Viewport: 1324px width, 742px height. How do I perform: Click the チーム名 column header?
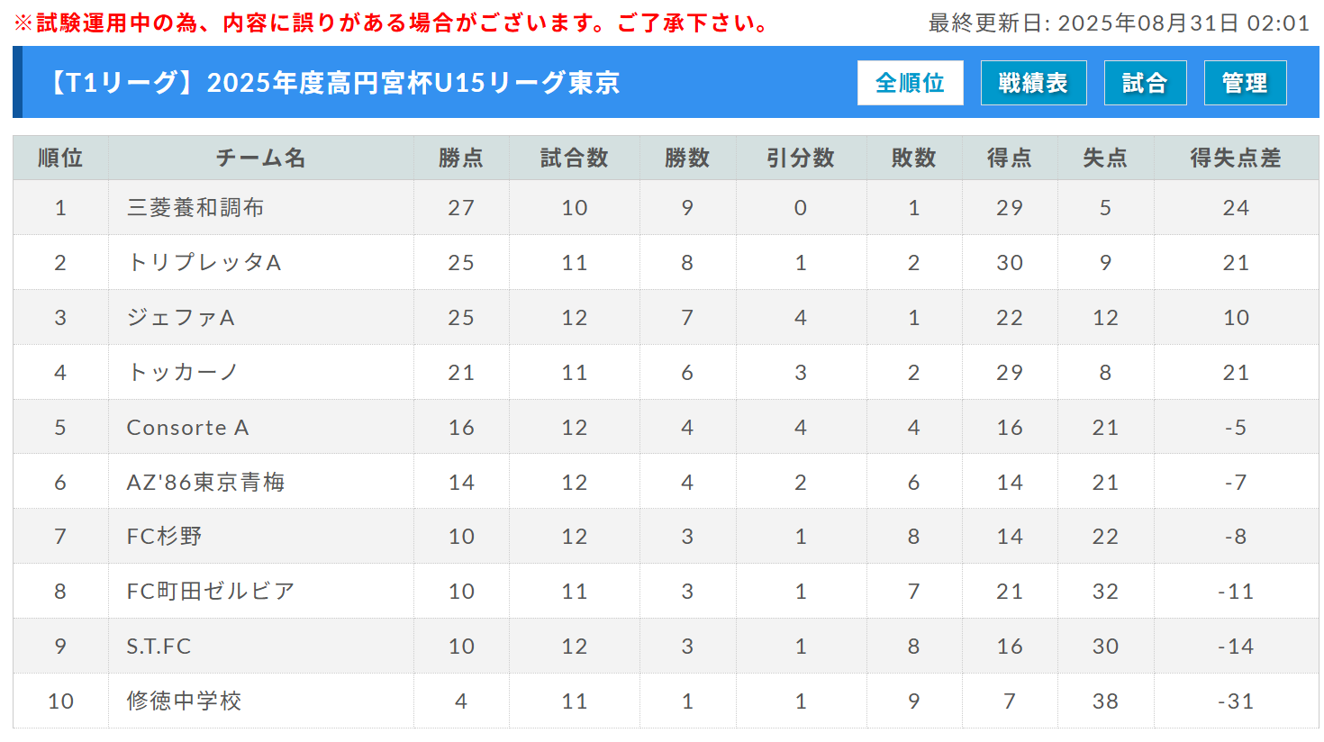pos(261,158)
